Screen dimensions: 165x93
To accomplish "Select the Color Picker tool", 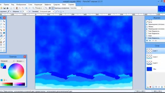I will 4,39.
